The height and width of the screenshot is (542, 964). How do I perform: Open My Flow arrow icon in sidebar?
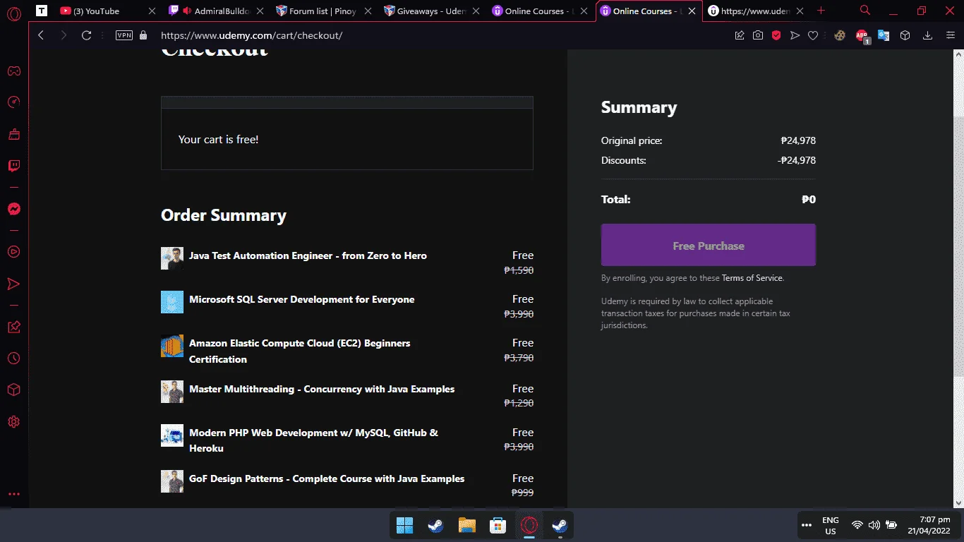point(13,284)
